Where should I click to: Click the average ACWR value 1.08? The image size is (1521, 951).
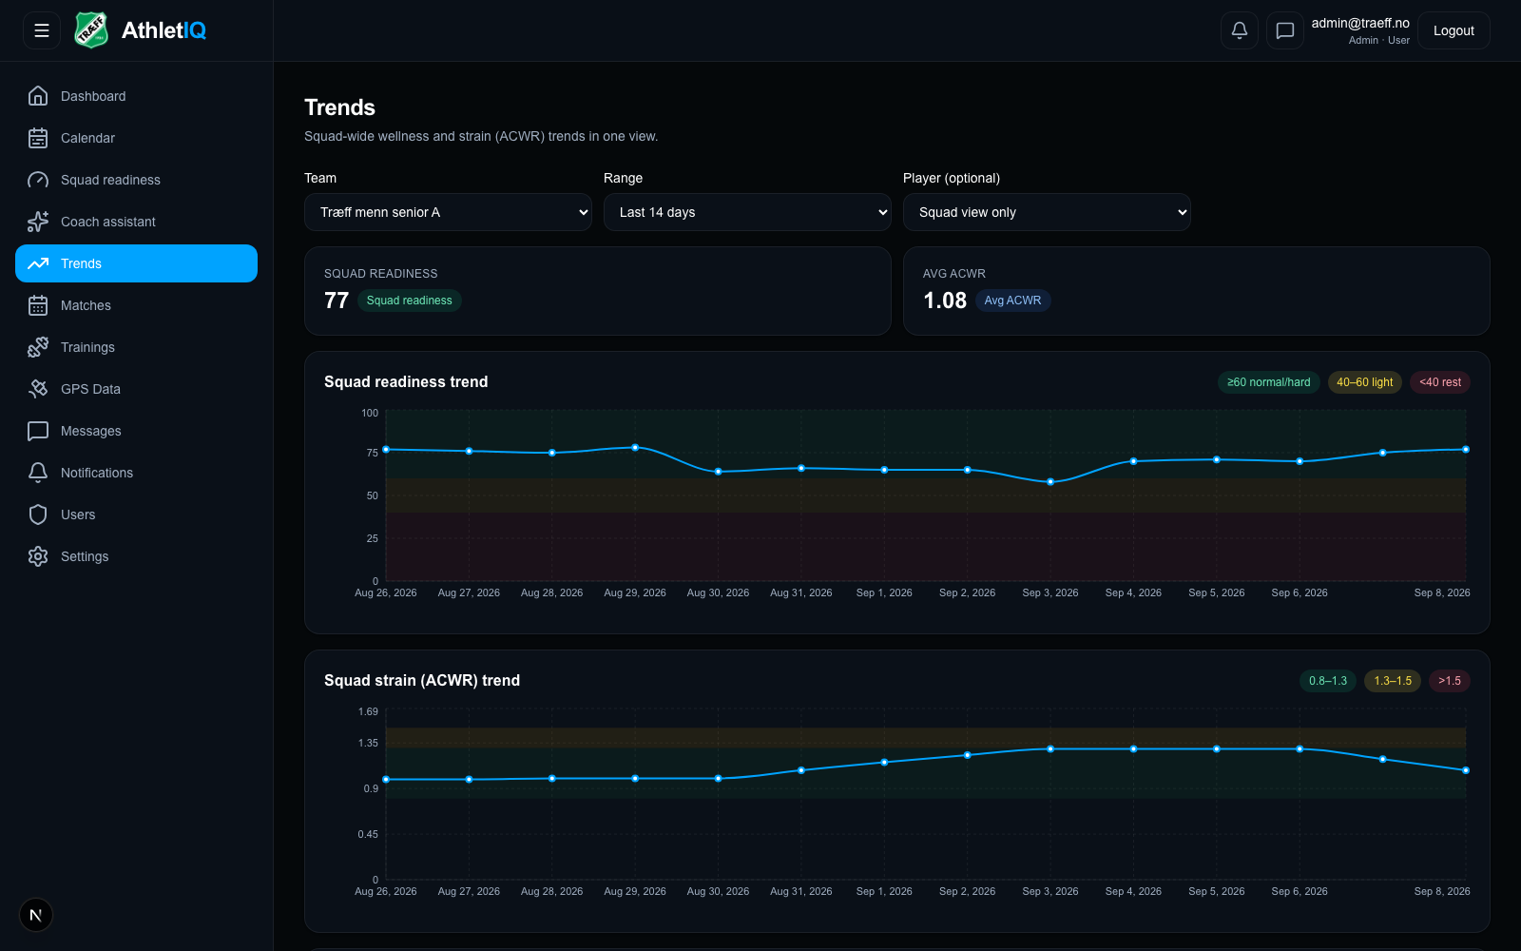point(945,301)
